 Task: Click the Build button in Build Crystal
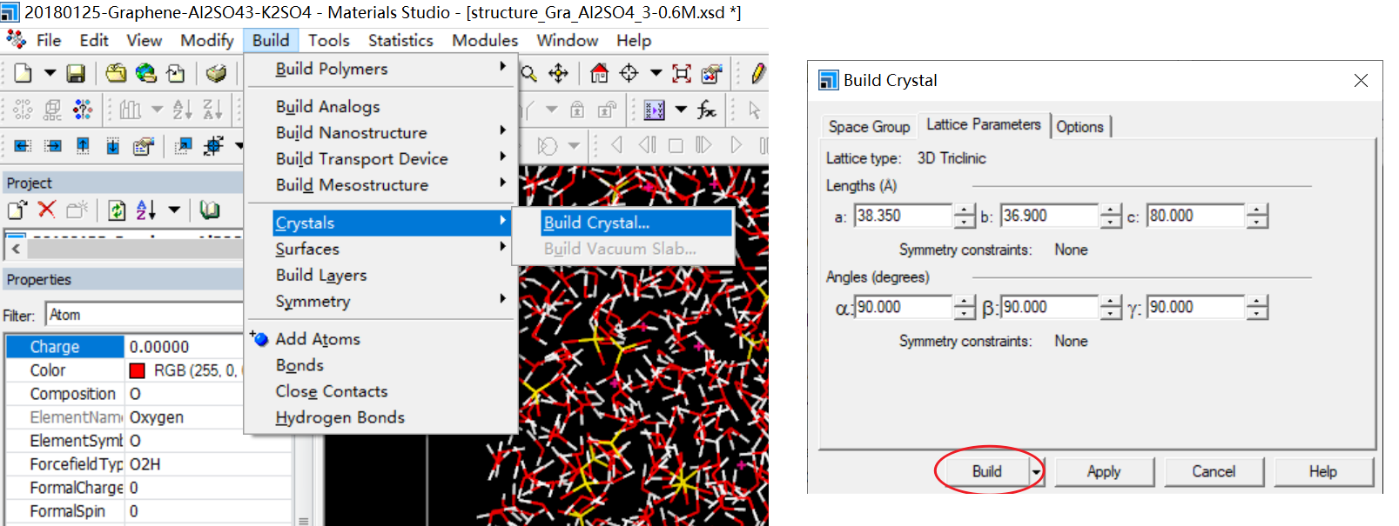coord(986,471)
